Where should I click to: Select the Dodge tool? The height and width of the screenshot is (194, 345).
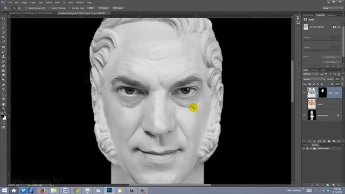point(3,80)
